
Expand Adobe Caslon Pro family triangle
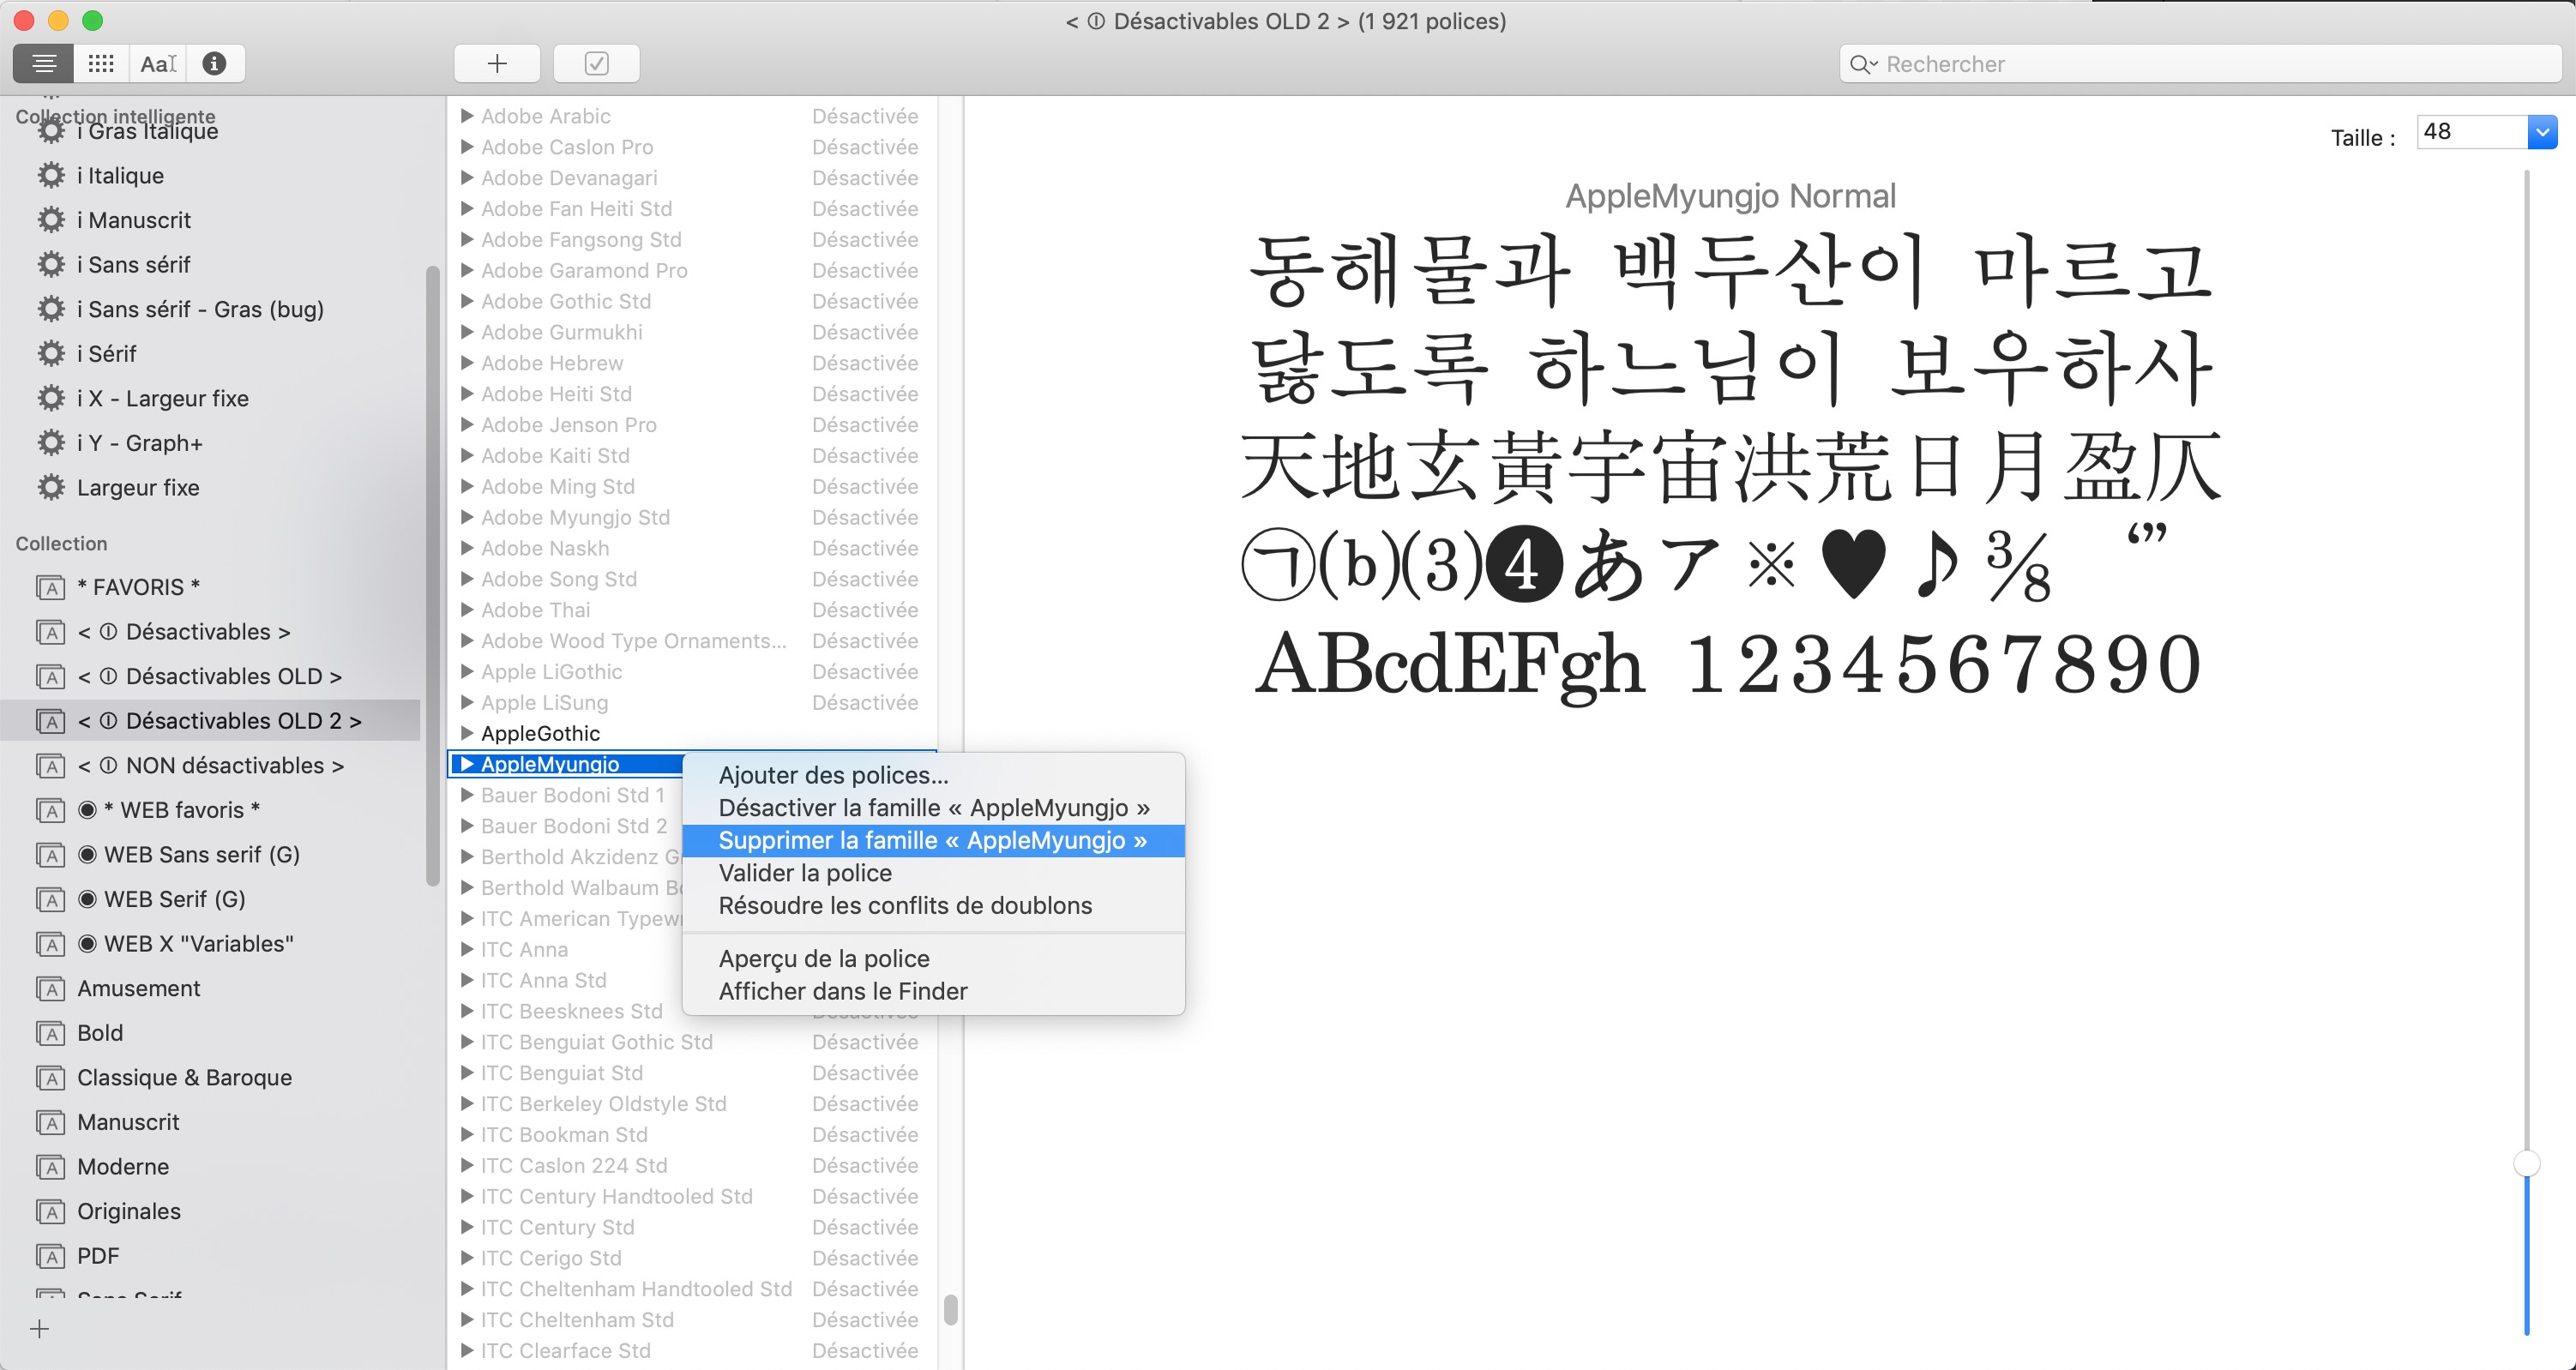click(x=467, y=147)
